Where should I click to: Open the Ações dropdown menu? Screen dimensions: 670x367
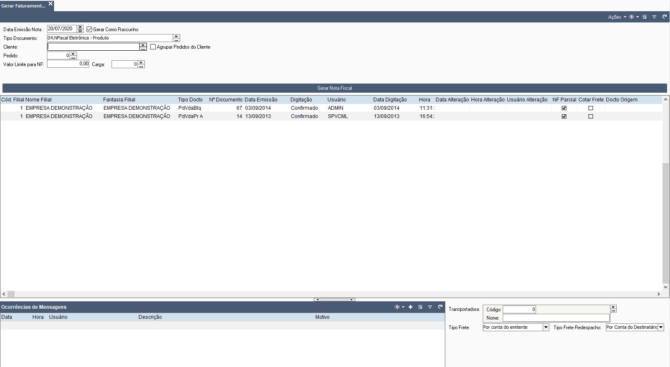point(617,17)
